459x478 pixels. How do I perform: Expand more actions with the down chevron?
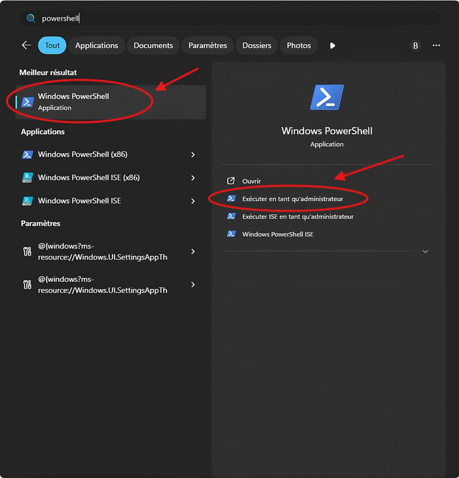pos(425,252)
